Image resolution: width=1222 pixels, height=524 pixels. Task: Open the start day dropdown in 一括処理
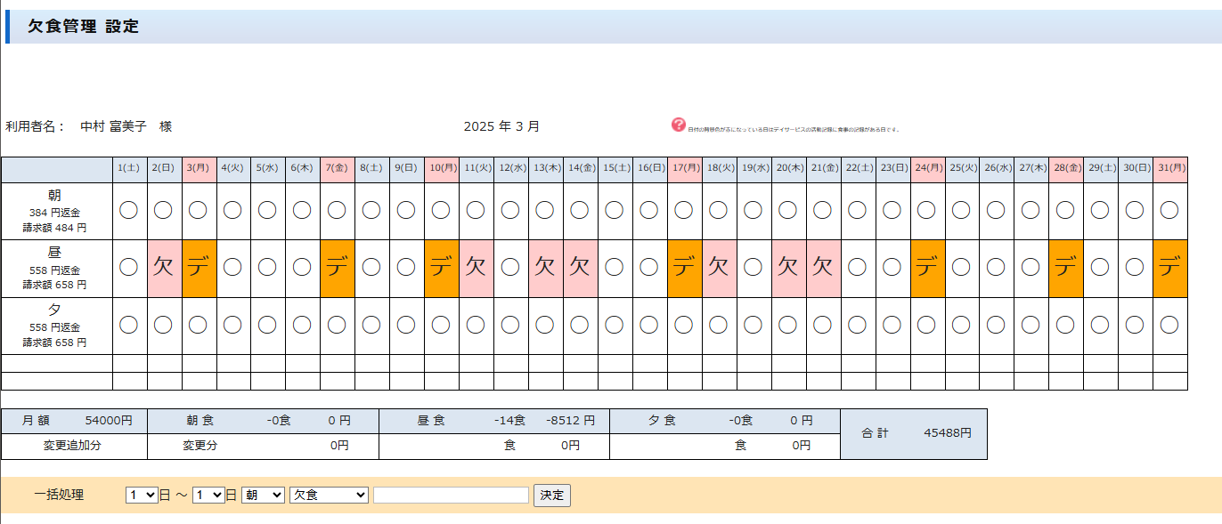tap(141, 495)
